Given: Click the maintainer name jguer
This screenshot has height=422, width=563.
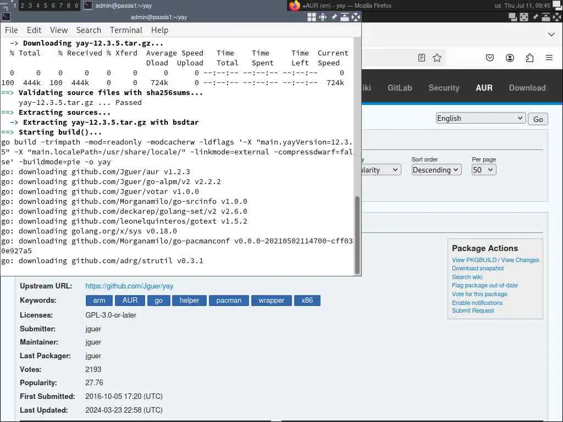Looking at the screenshot, I should pyautogui.click(x=93, y=342).
